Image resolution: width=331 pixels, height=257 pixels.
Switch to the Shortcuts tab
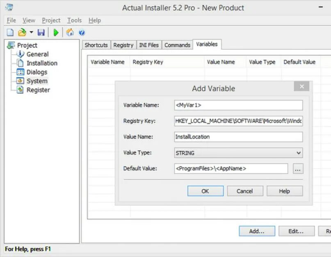click(96, 45)
